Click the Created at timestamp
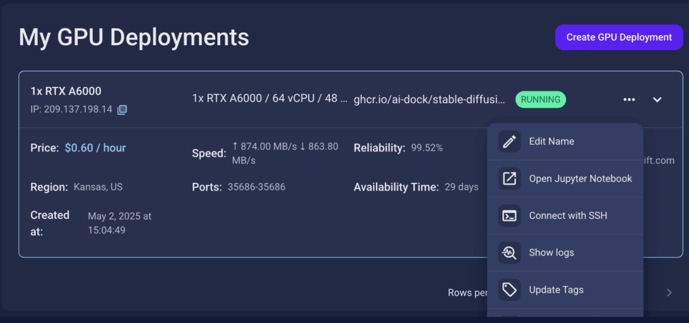The height and width of the screenshot is (323, 689). click(x=120, y=223)
